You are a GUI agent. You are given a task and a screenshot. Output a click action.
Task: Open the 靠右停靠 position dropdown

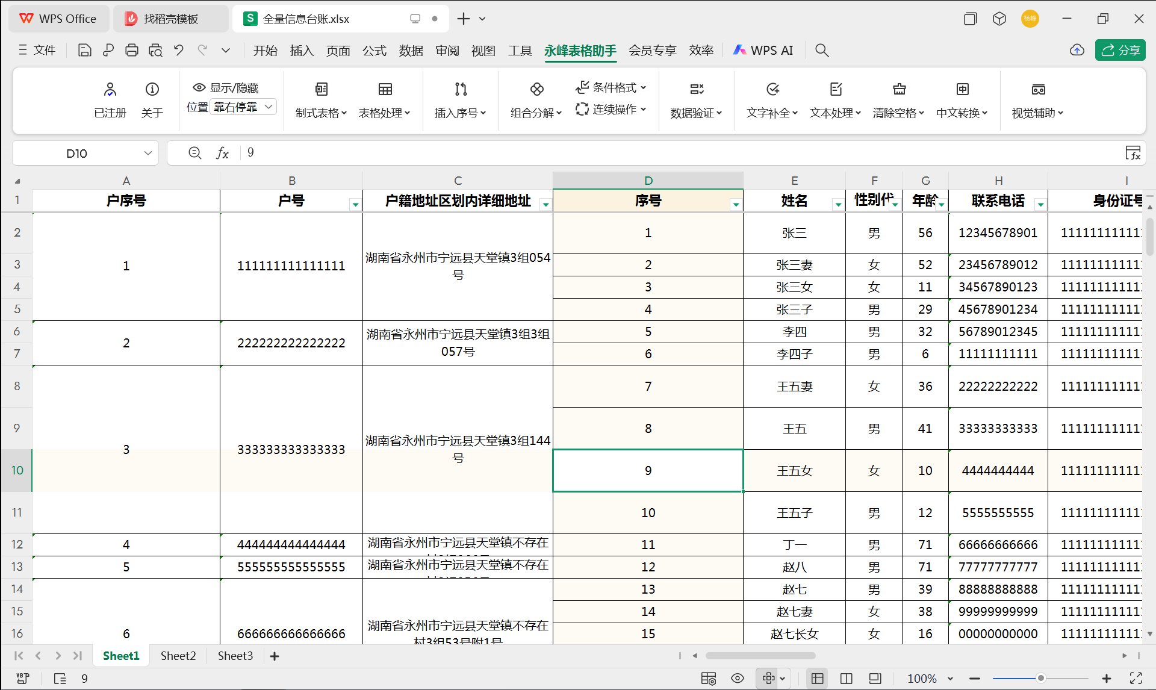click(243, 107)
